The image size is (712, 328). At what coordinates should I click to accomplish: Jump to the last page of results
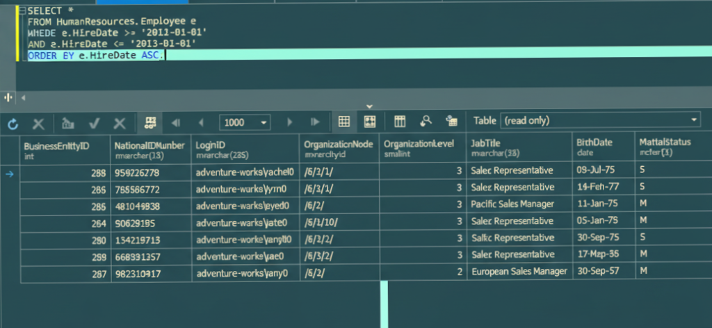315,123
